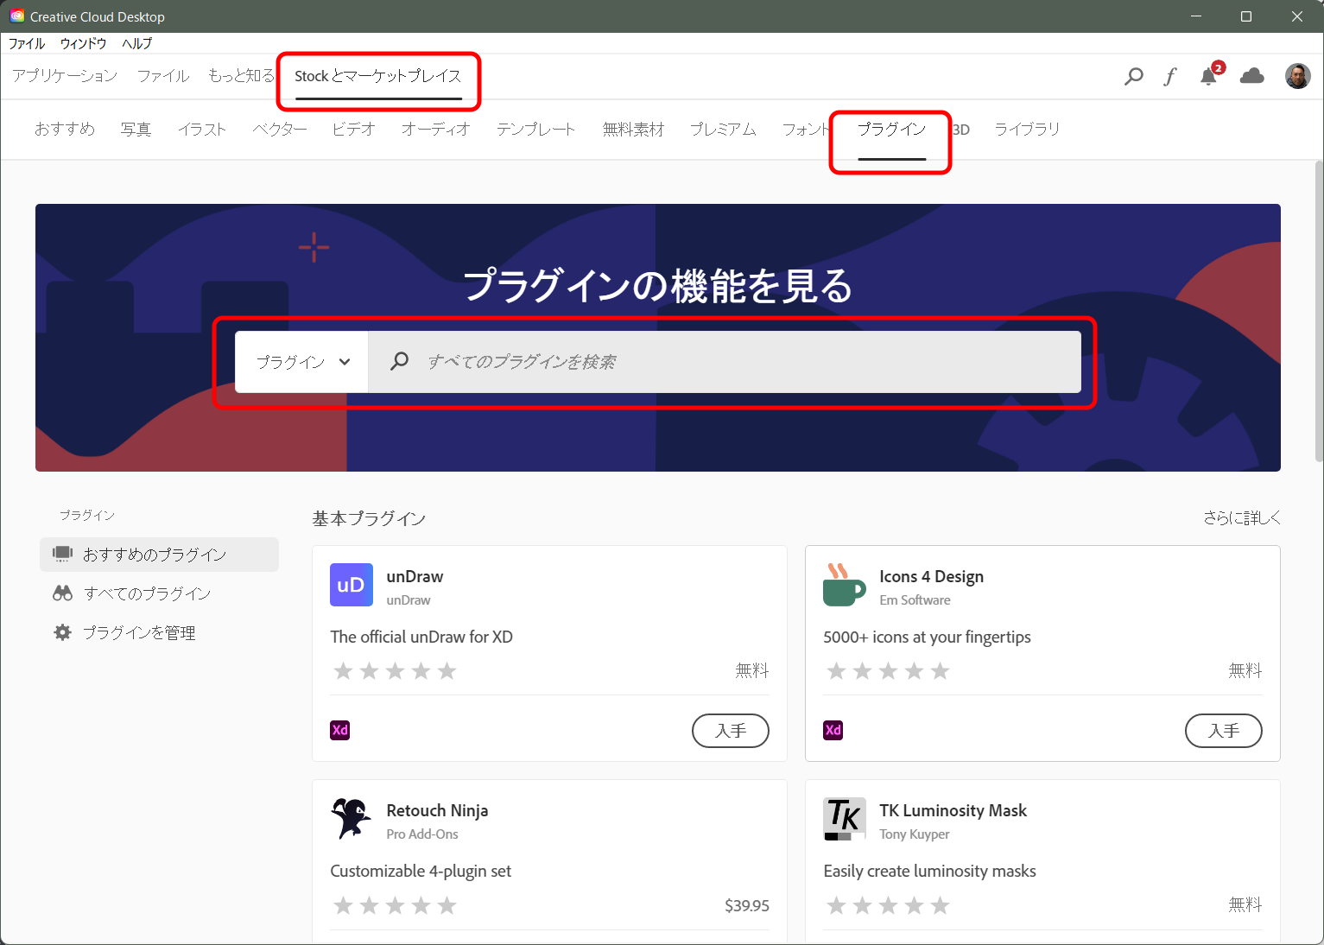Click the すべてのプラグインを検索 search field
The image size is (1324, 945).
click(724, 362)
